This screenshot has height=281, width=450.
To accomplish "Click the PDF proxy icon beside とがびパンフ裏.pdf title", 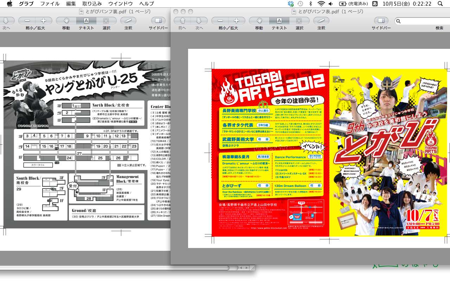I will click(82, 12).
